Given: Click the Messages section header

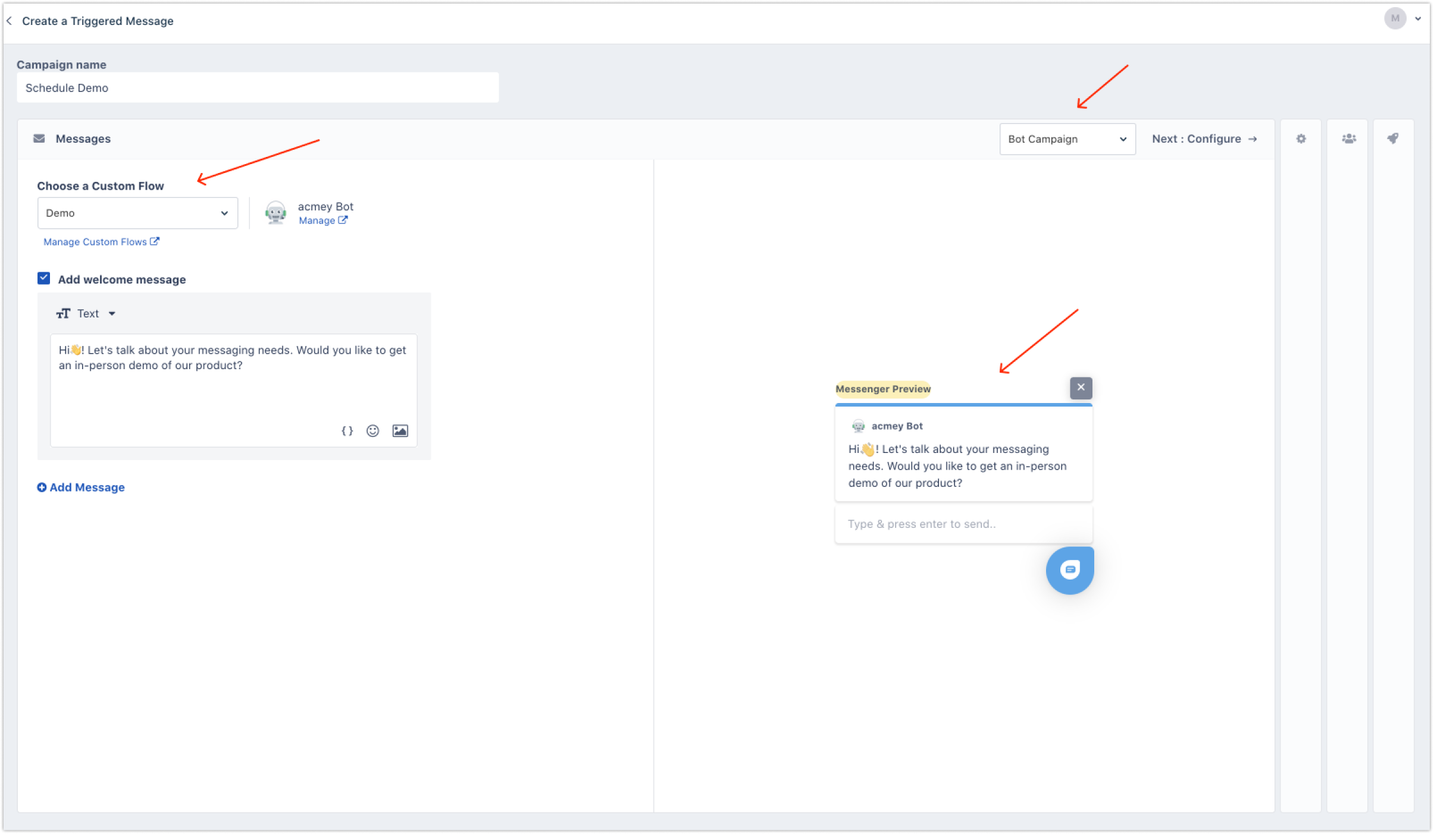Looking at the screenshot, I should coord(83,139).
